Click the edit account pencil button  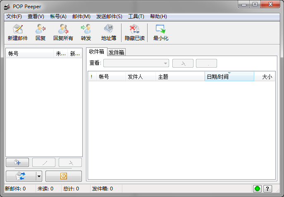pos(44,162)
